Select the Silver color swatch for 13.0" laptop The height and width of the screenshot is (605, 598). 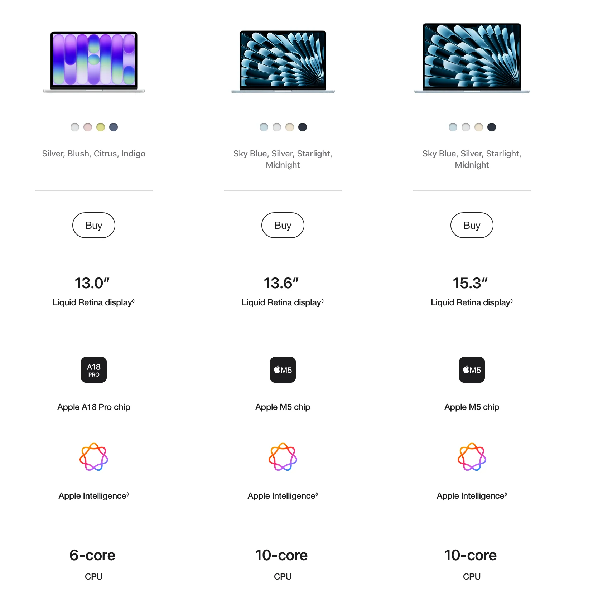point(75,127)
